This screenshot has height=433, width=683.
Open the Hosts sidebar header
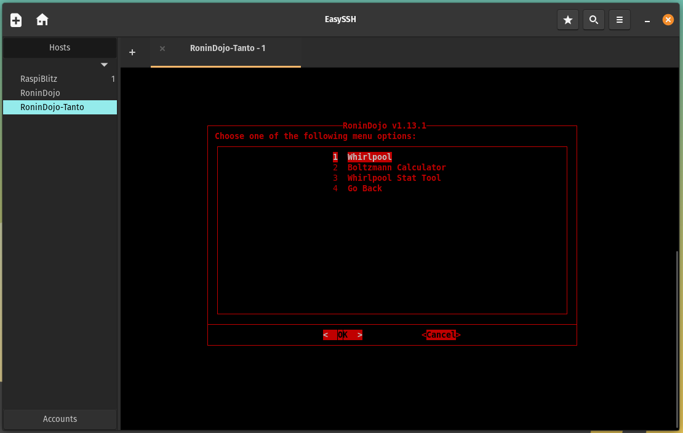[x=60, y=47]
